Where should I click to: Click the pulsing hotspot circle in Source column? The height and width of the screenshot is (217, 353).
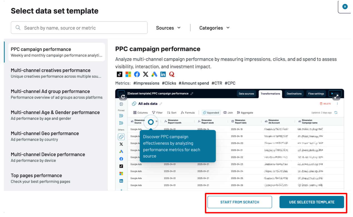(151, 122)
